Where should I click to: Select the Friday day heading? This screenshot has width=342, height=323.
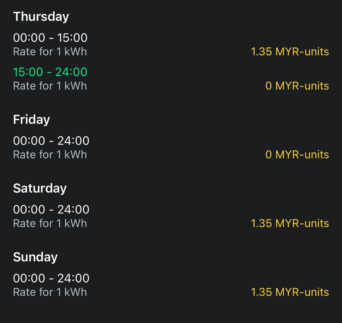click(32, 119)
